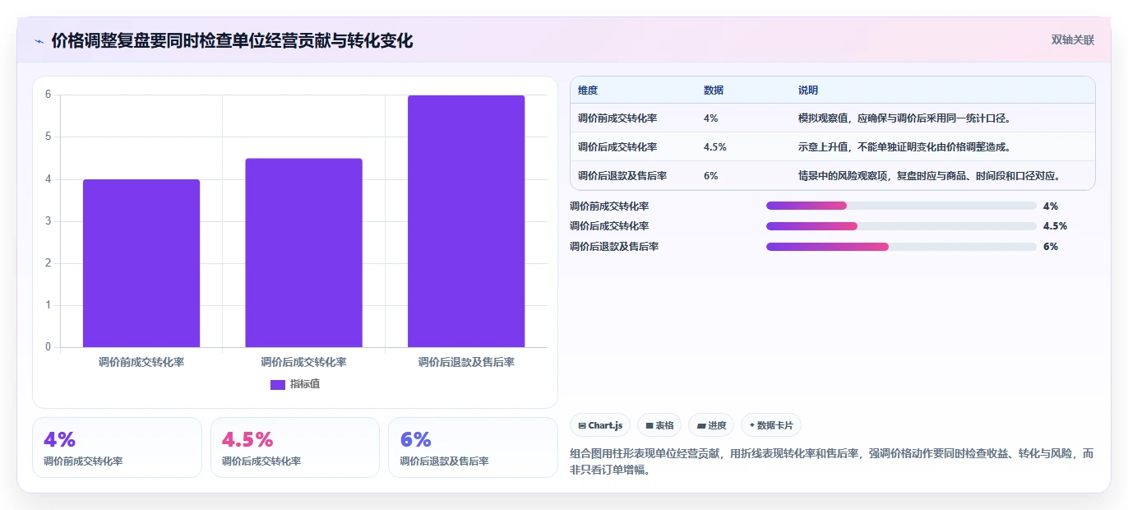Viewport: 1128px width, 510px height.
Task: Click description starting 情景中的风险观察项
Action: click(x=932, y=176)
